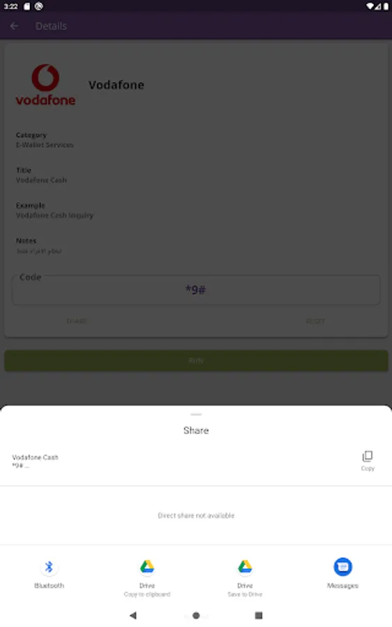Tap the Direct share not available message
392x627 pixels.
(196, 516)
